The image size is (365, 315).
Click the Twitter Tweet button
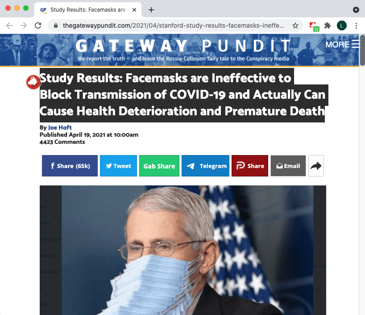coord(119,166)
